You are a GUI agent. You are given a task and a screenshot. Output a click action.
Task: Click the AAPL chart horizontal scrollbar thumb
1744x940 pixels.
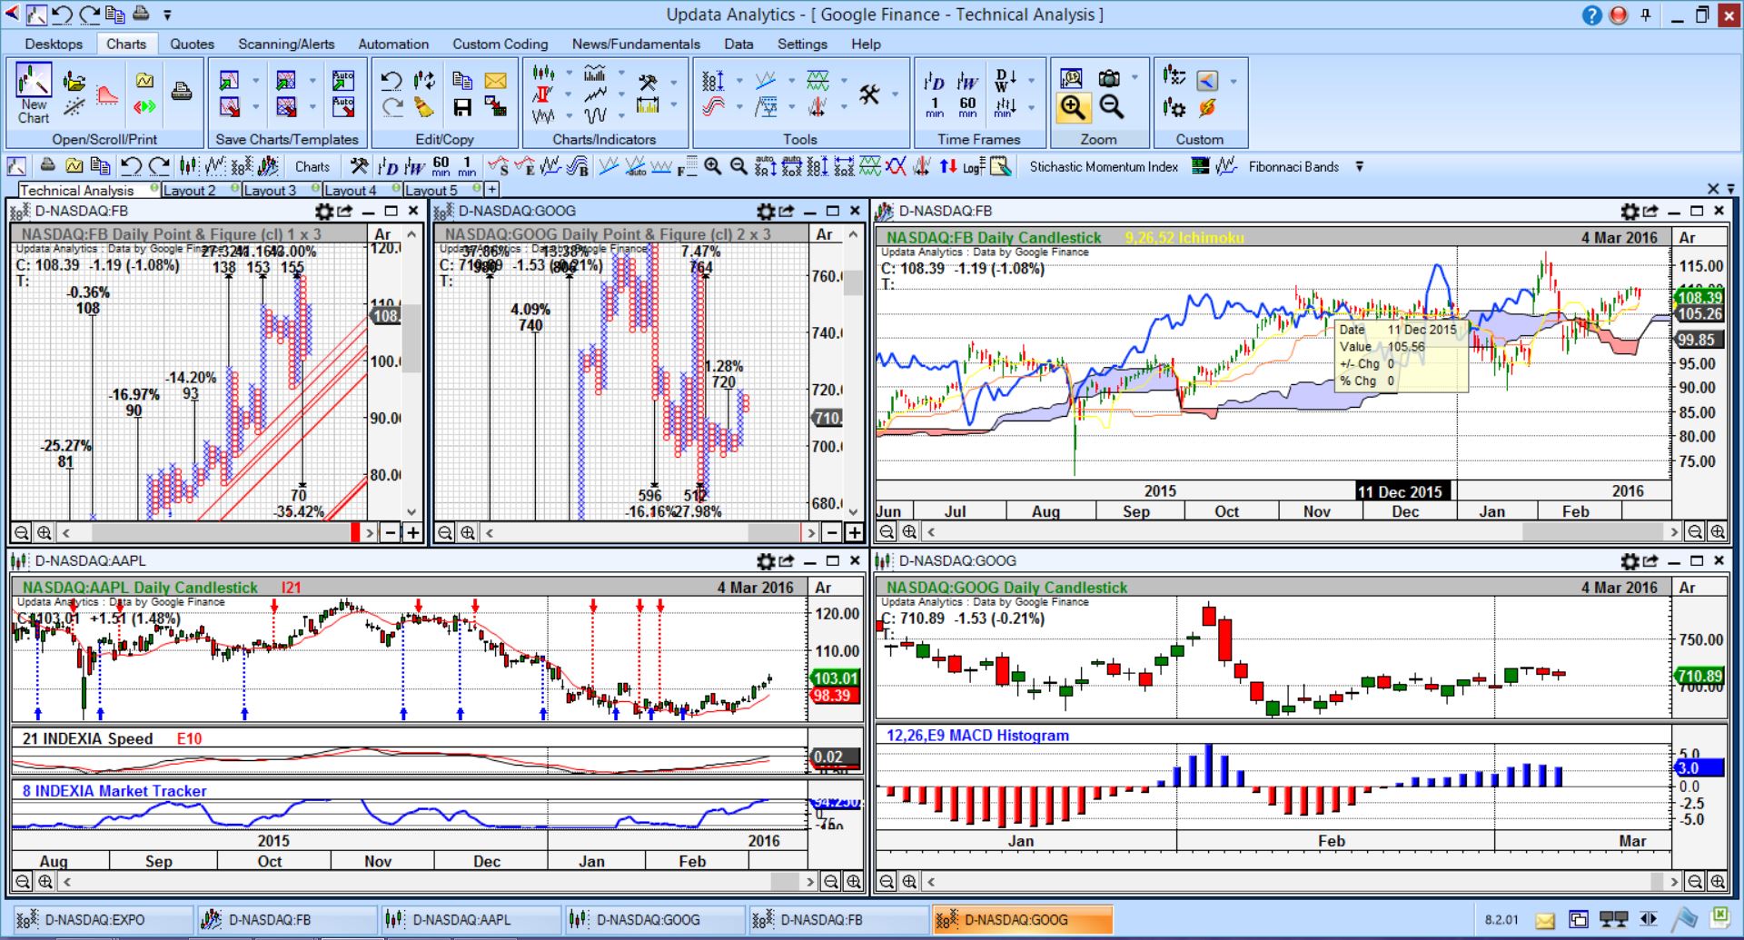pos(784,881)
